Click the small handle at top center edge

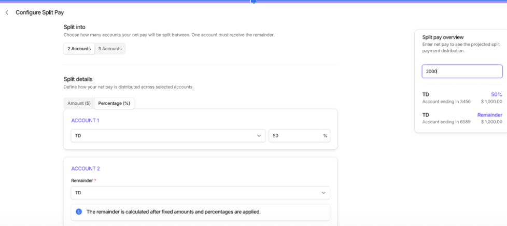click(253, 2)
